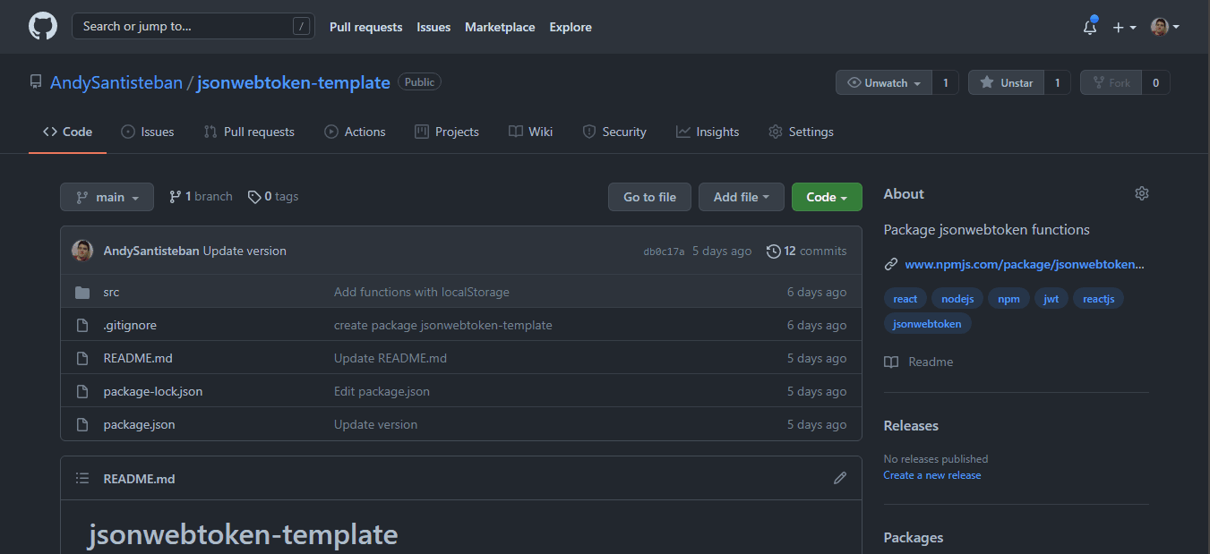Open package.json file
This screenshot has height=554, width=1210.
(x=139, y=424)
